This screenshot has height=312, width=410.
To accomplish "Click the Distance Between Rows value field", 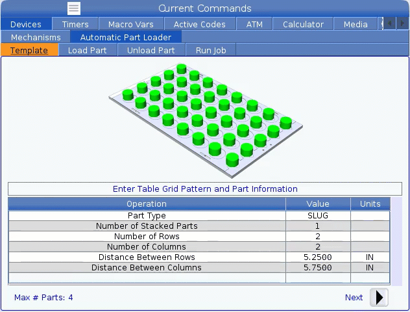I will coord(318,257).
